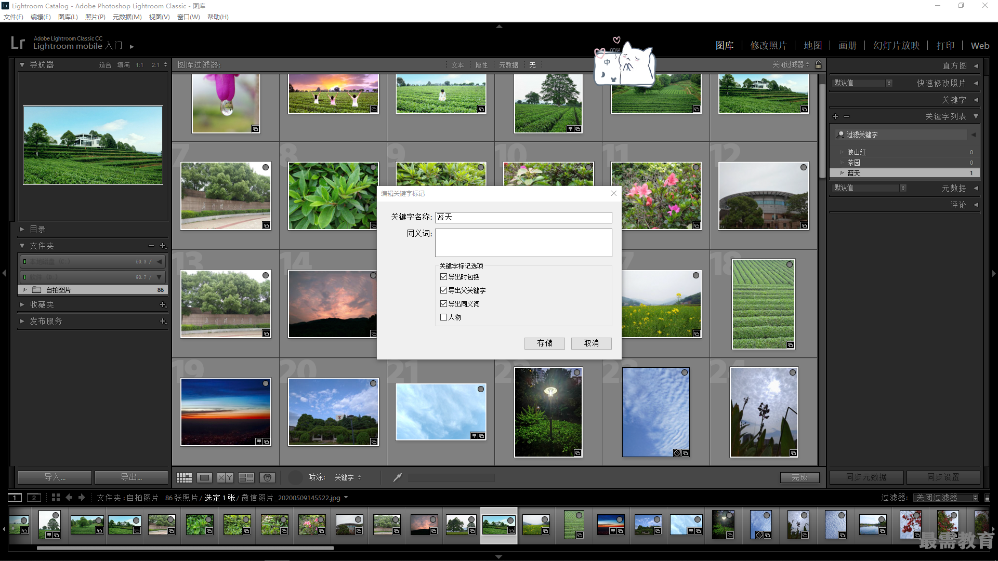Switch to Grid view icon in toolbar

(184, 477)
